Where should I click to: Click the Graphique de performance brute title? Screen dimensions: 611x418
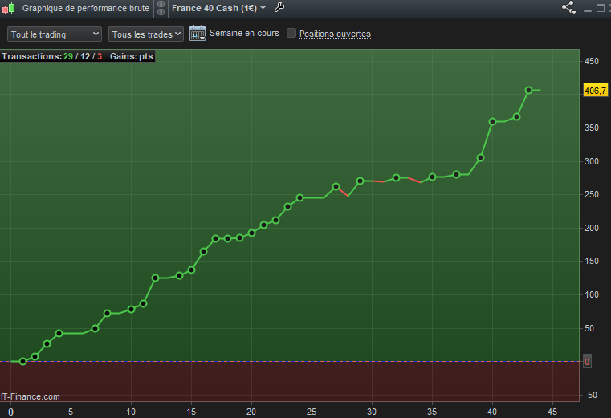86,8
